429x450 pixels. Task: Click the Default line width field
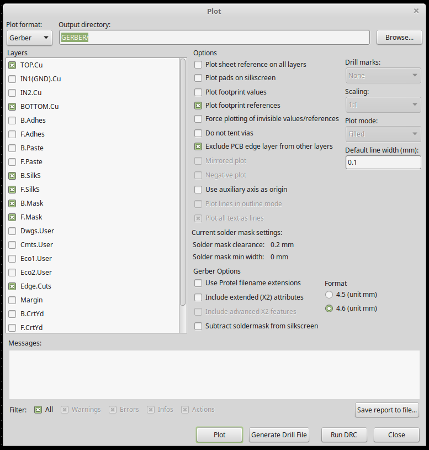(x=383, y=163)
